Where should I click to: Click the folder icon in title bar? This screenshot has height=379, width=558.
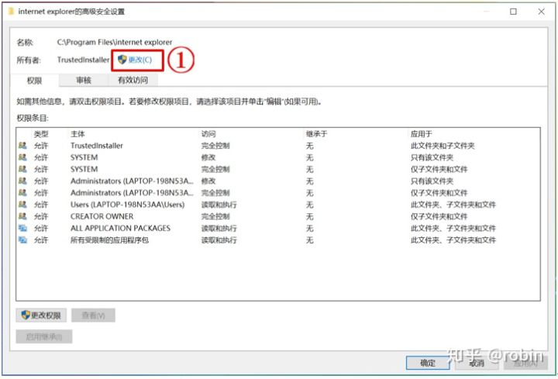(x=11, y=12)
